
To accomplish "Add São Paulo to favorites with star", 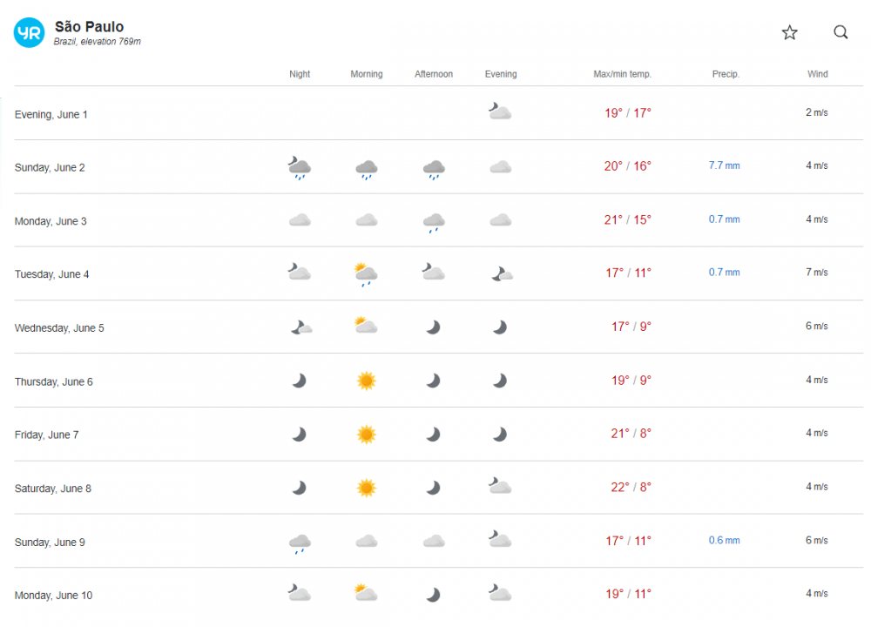I will 789,33.
